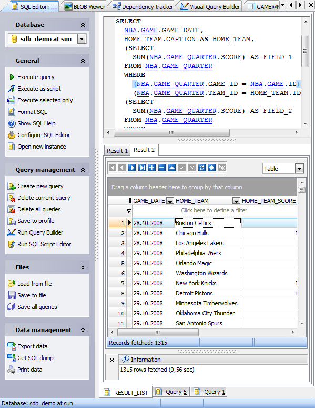Click Configure SQL Editor icon
The height and width of the screenshot is (408, 315).
click(x=12, y=135)
